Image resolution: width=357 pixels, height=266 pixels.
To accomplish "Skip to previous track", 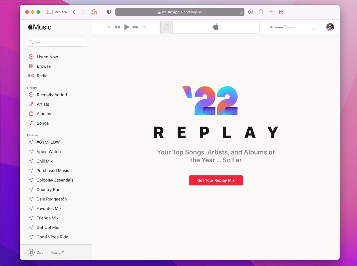I will pyautogui.click(x=117, y=27).
